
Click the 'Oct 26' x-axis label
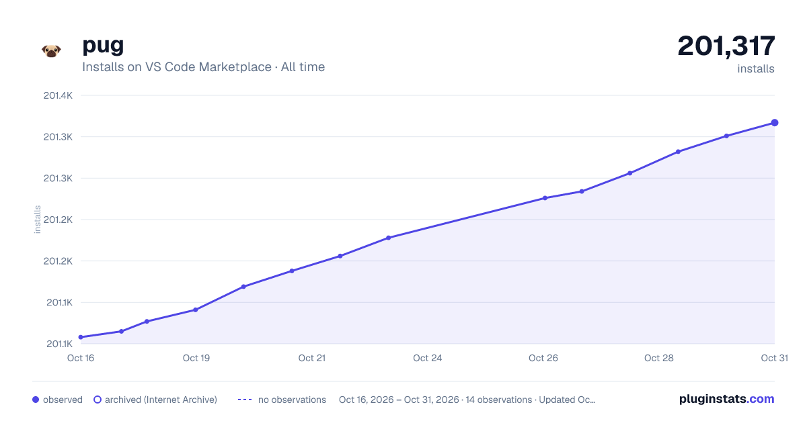coord(543,358)
